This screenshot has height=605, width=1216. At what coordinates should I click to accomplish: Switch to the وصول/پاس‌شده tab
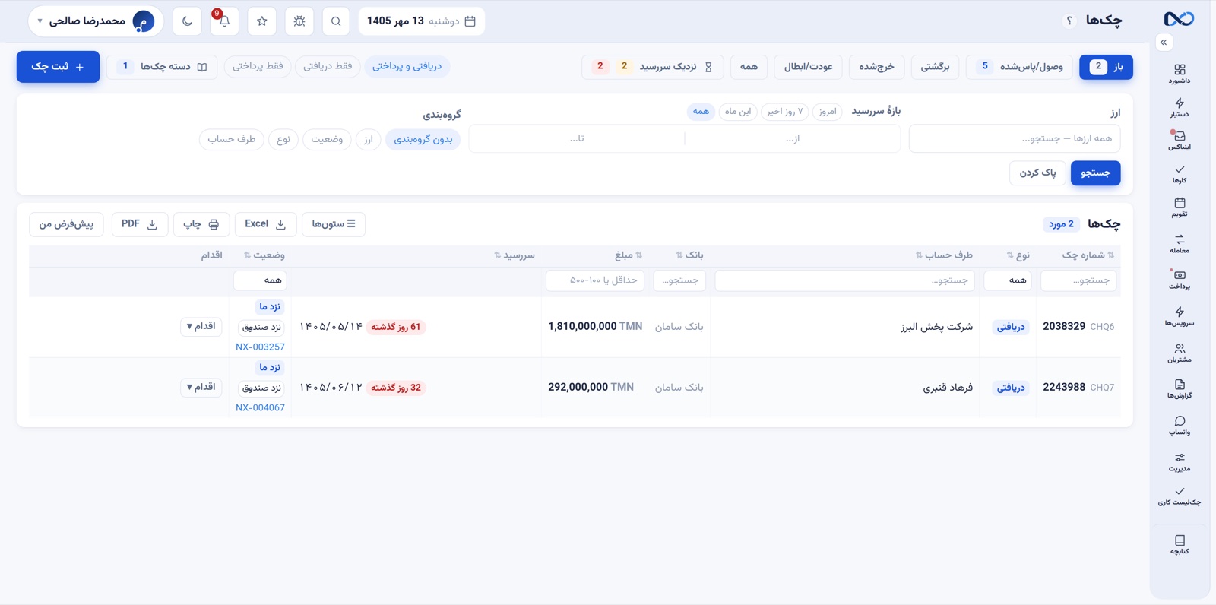(x=1020, y=67)
